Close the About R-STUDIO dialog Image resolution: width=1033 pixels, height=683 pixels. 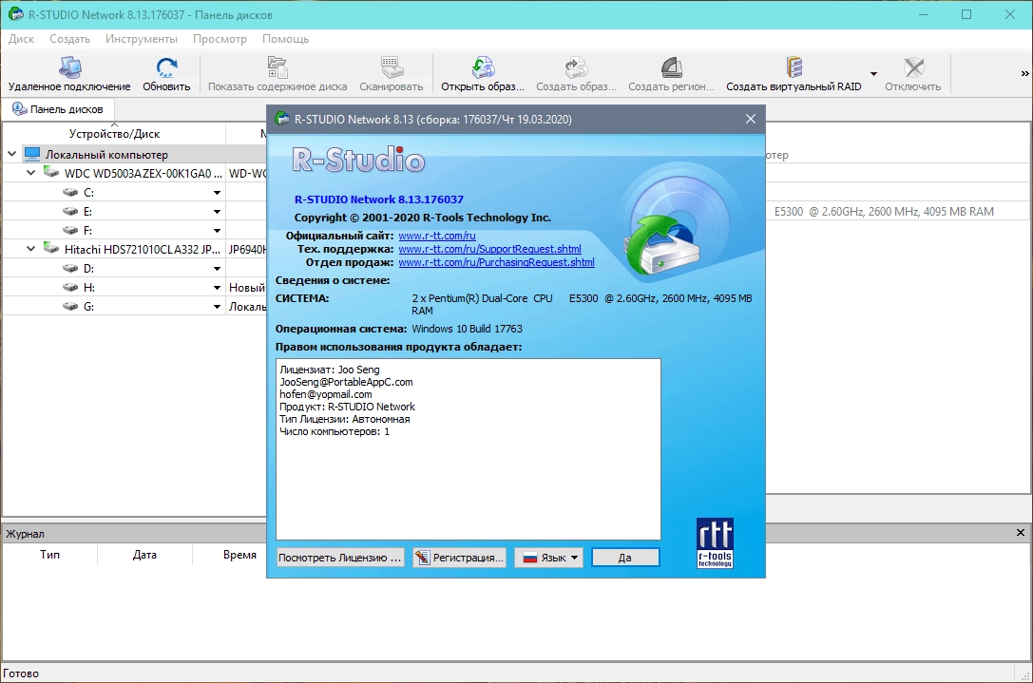(751, 119)
